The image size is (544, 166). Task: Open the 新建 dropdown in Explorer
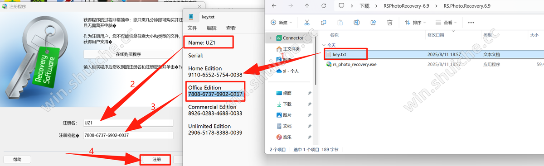(x=282, y=22)
